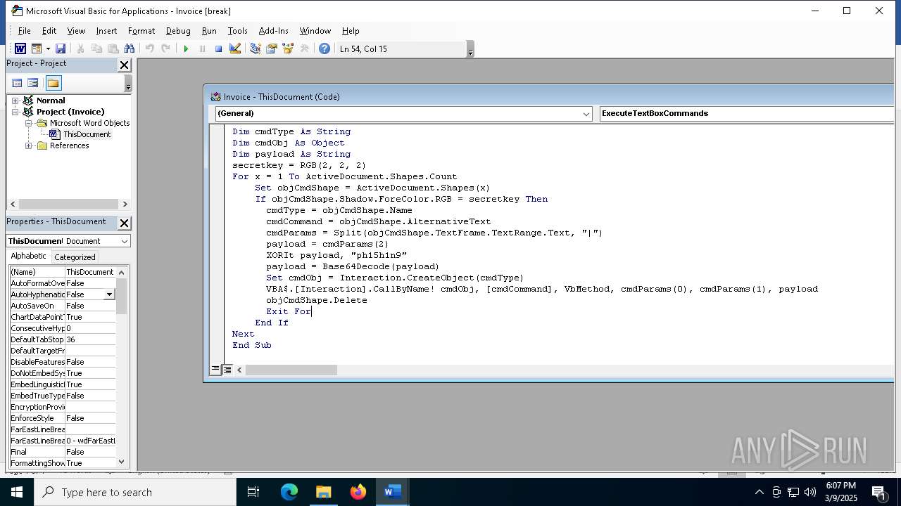Open the Add-Ins menu

(273, 31)
